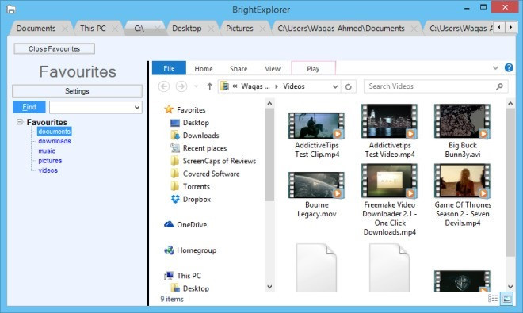Click the Settings button
Viewport: 523px width, 313px height.
[x=77, y=91]
